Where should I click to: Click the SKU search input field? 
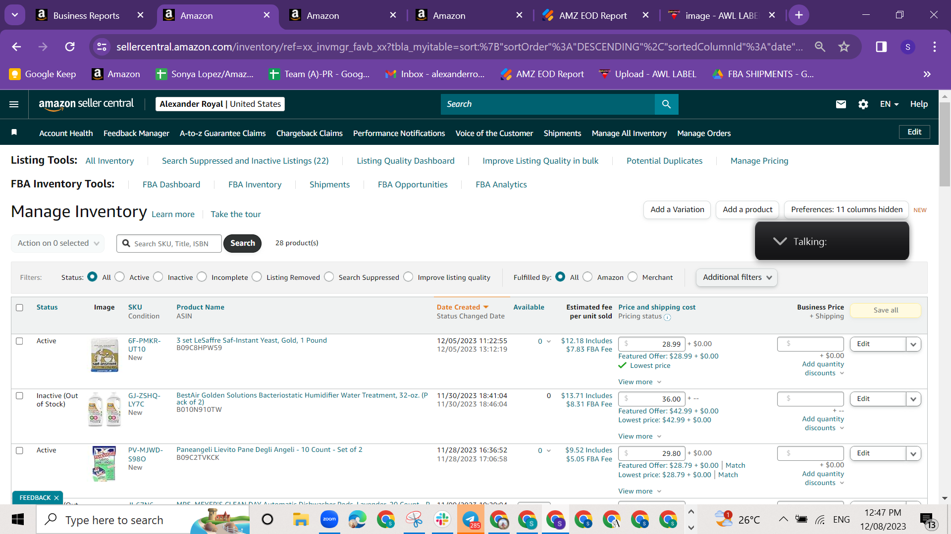coord(169,244)
